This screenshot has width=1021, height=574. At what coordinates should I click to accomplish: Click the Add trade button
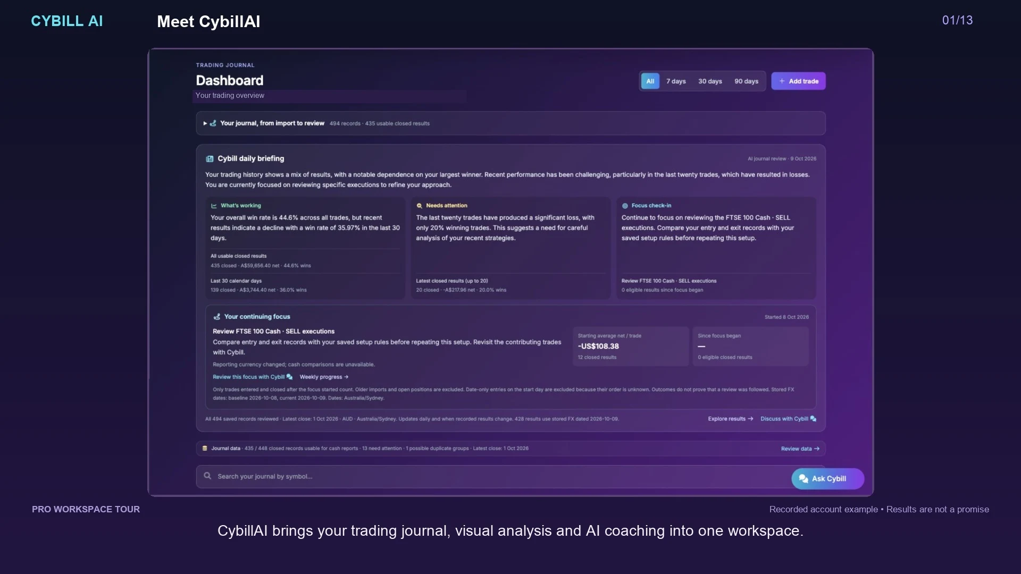(x=798, y=81)
